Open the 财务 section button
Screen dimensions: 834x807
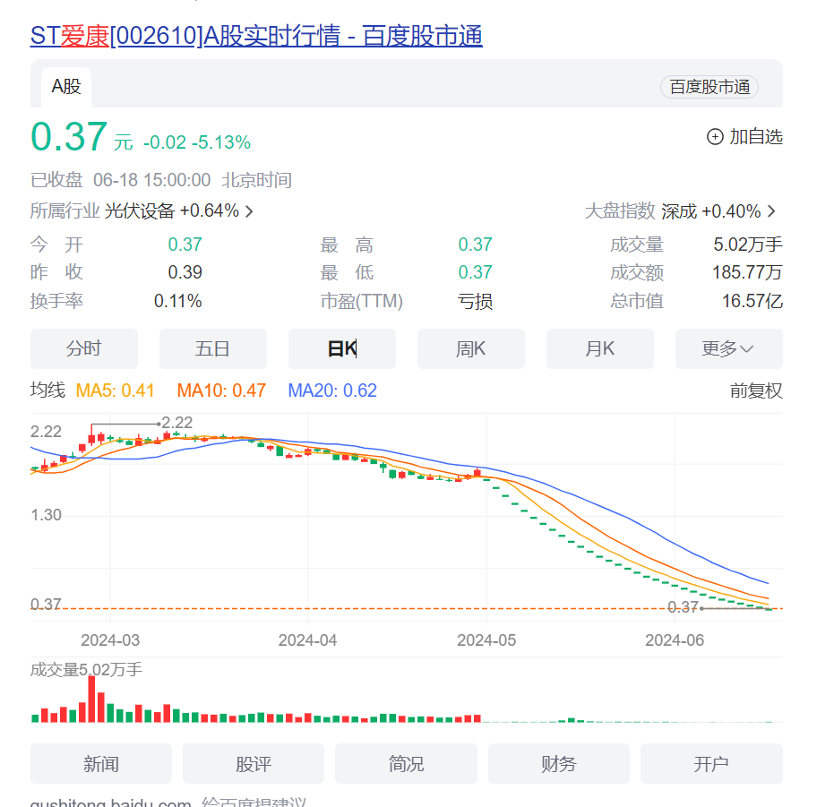[x=558, y=764]
